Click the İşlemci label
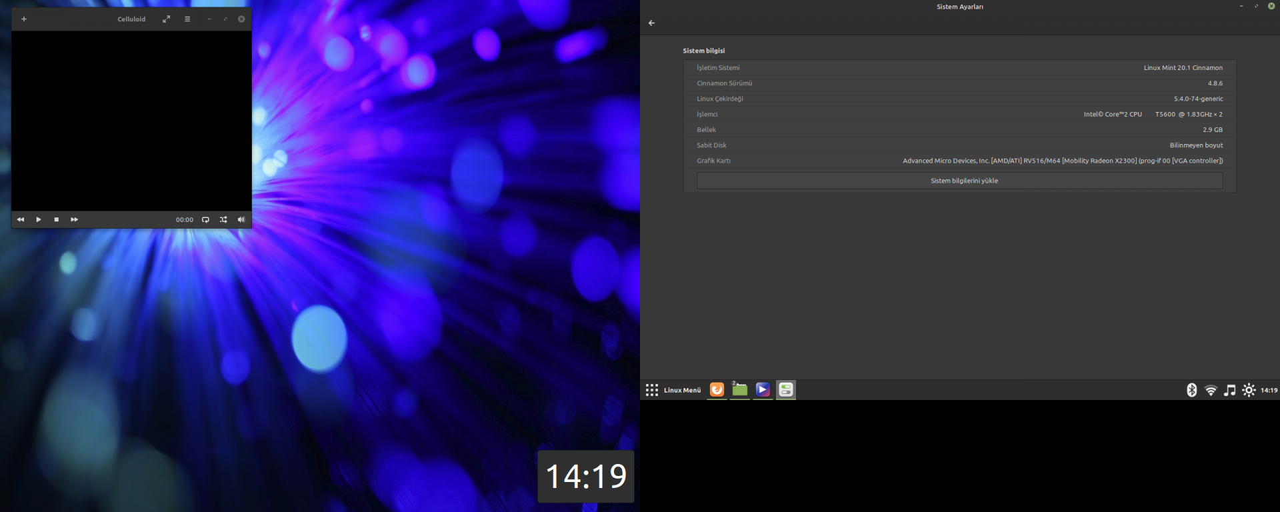Screen dimensions: 1280x512 point(707,115)
